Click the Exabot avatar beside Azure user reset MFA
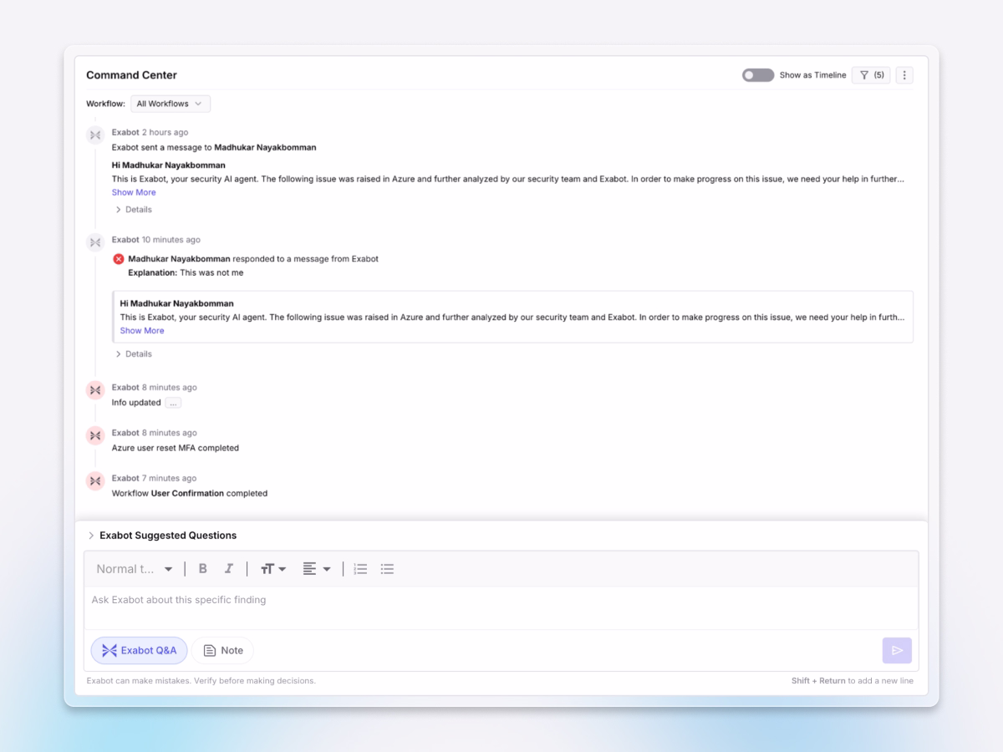 click(95, 435)
